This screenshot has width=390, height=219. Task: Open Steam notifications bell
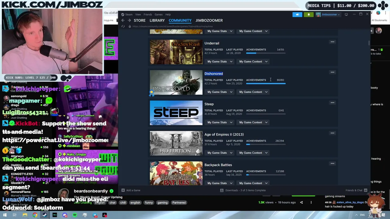309,14
